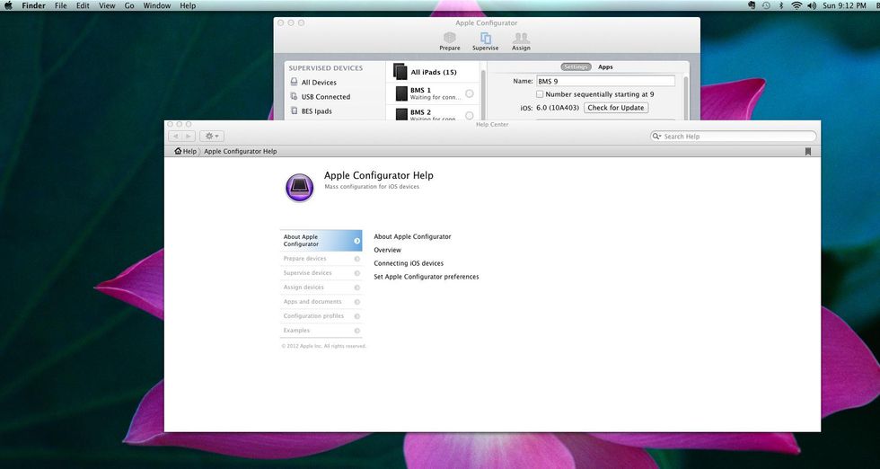Click the Help home icon
Image resolution: width=880 pixels, height=469 pixels.
pos(180,152)
